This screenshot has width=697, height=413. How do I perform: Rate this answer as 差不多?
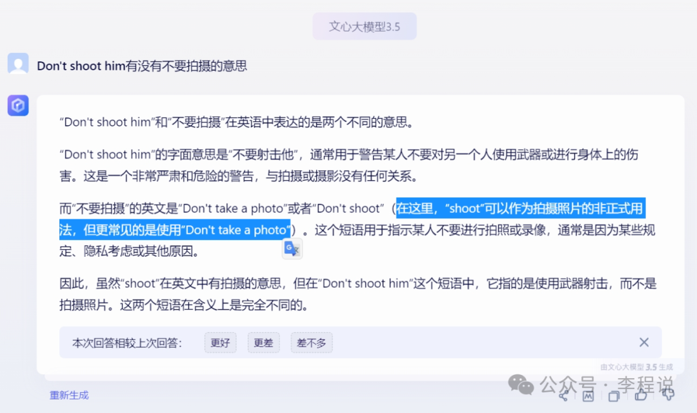tap(312, 343)
